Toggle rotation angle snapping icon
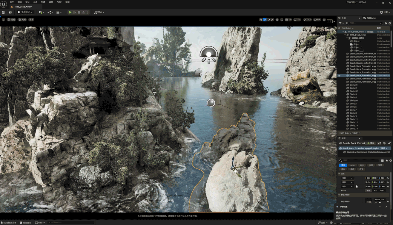Image resolution: width=393 pixels, height=225 pixels. click(295, 20)
